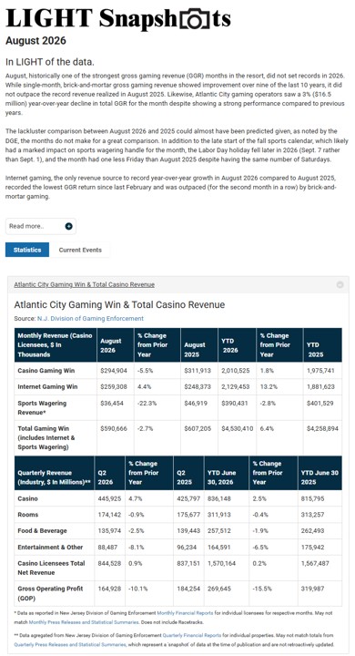The height and width of the screenshot is (656, 355).
Task: Click the 164,928 gross operating profit value
Action: point(109,589)
